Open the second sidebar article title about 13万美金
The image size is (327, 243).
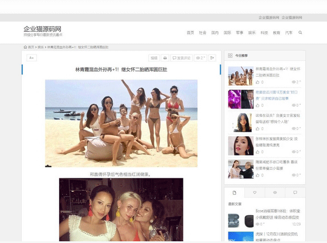coord(277,95)
